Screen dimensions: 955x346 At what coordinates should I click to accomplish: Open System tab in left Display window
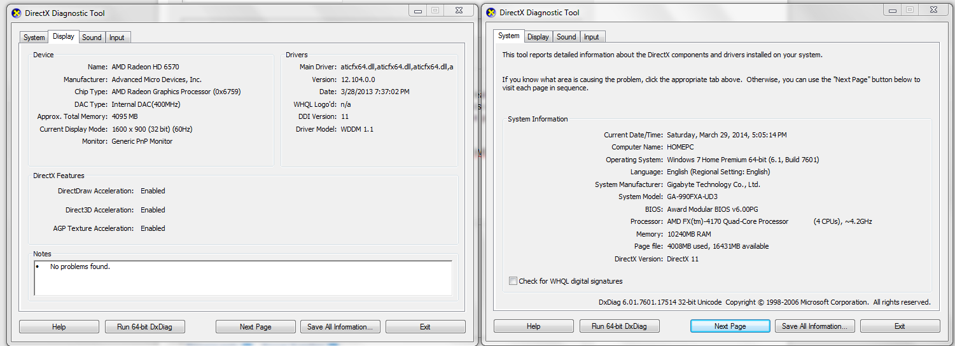coord(34,38)
